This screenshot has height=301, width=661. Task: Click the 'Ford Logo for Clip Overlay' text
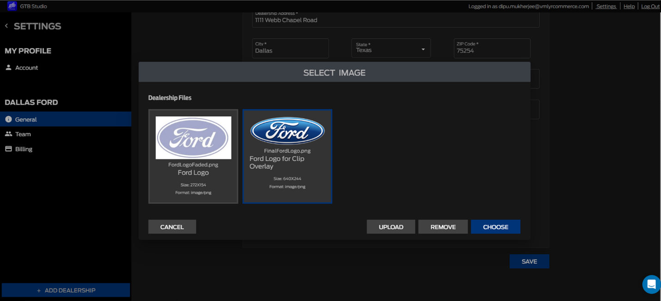(277, 162)
